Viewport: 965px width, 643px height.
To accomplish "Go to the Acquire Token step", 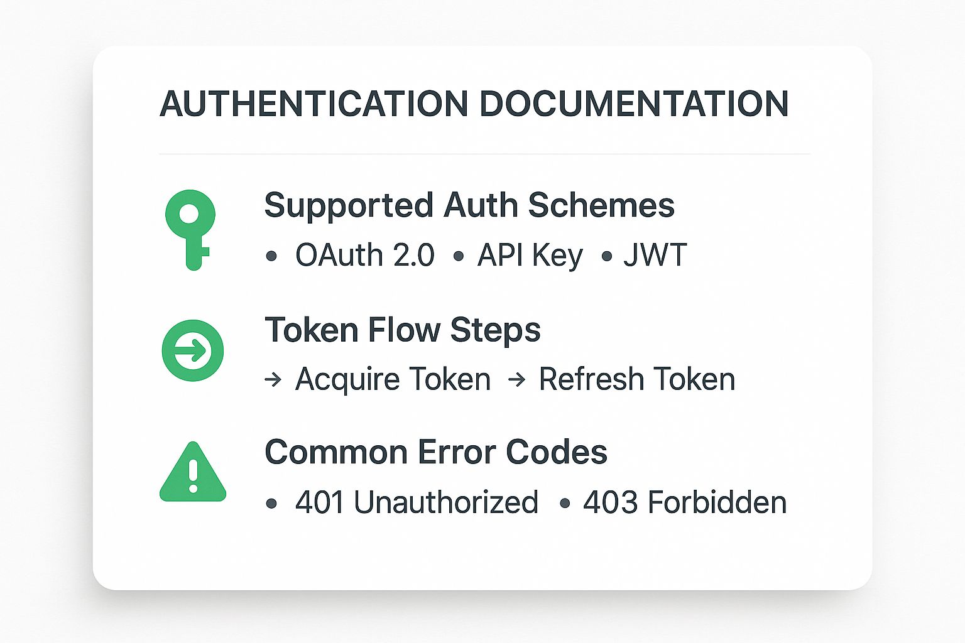I will pyautogui.click(x=393, y=379).
